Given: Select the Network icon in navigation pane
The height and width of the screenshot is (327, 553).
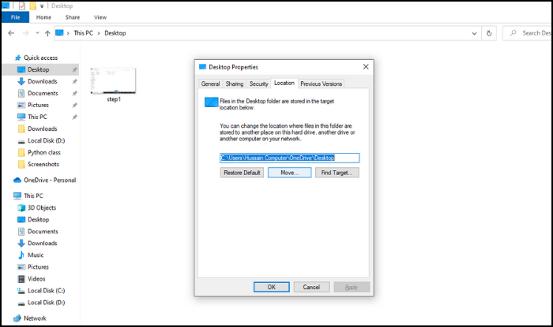Looking at the screenshot, I should pos(18,318).
